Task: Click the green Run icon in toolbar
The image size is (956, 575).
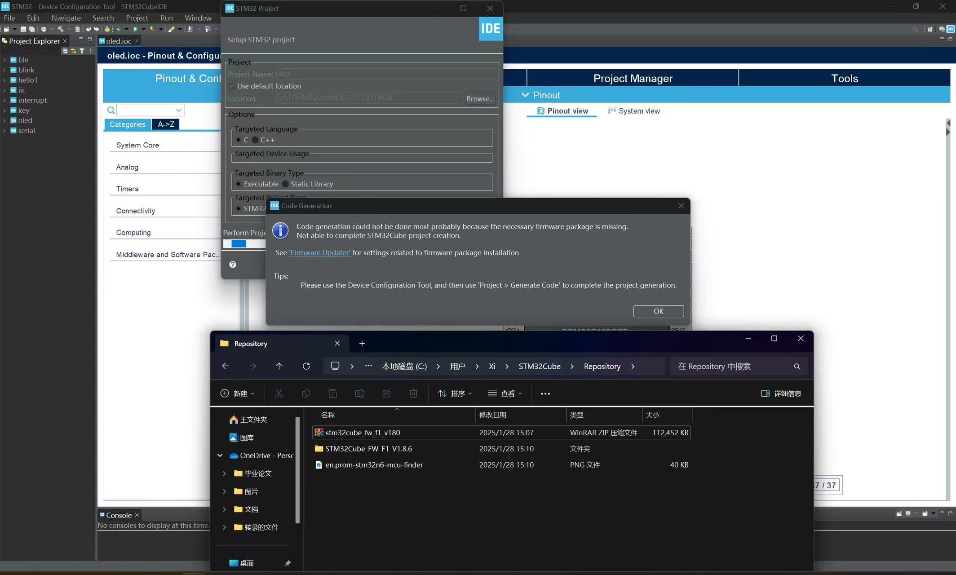Action: (135, 29)
